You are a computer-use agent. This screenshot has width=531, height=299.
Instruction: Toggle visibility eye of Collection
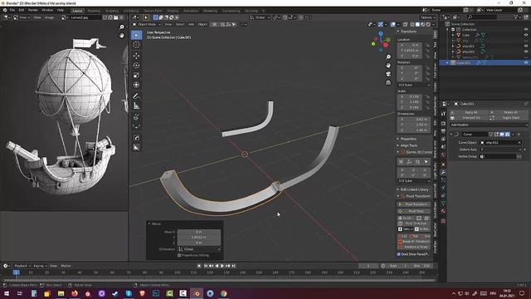(x=526, y=30)
